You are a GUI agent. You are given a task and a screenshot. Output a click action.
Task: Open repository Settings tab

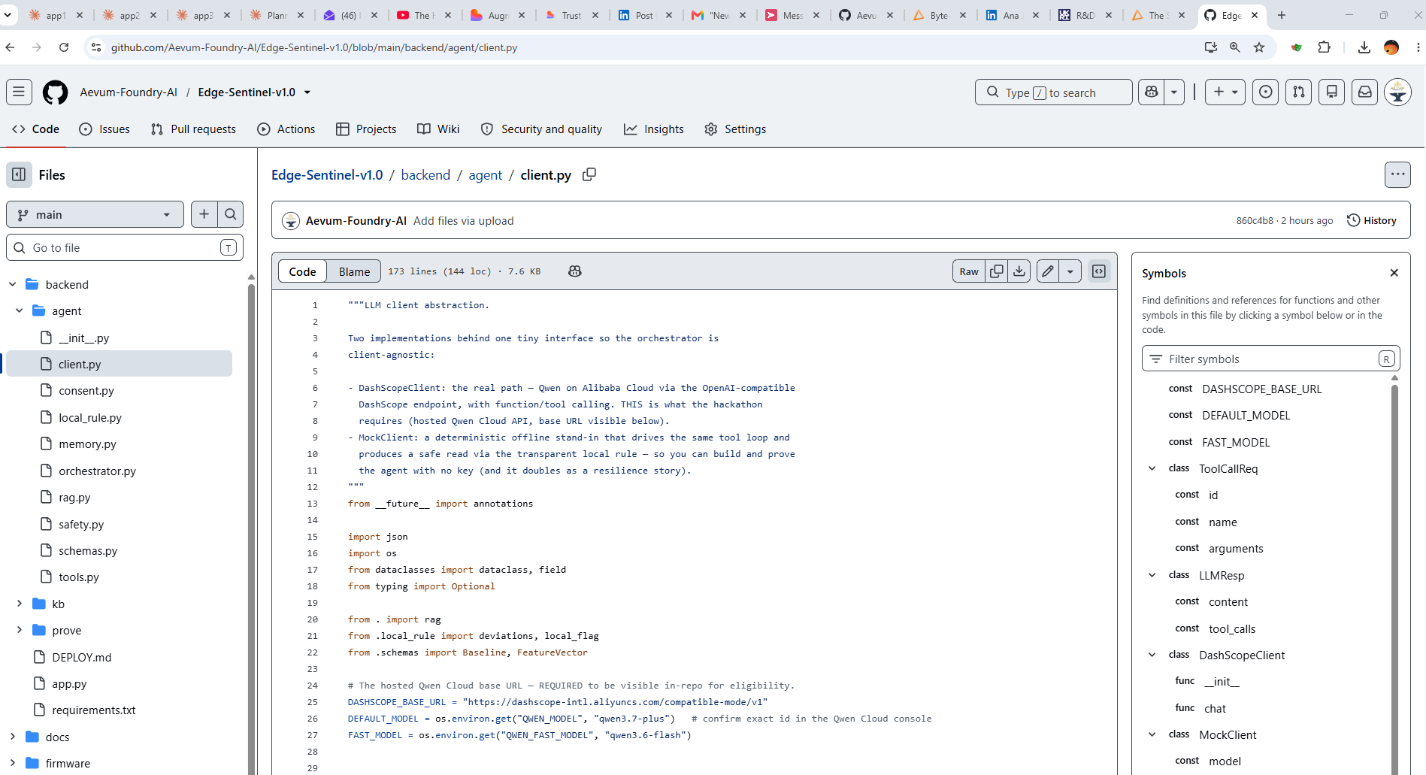coord(735,129)
